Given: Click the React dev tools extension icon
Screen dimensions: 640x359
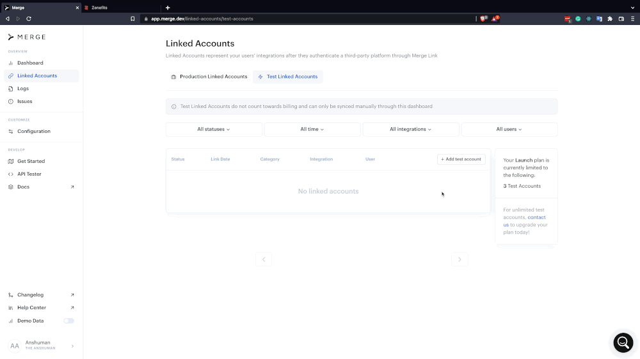Looking at the screenshot, I should tap(589, 19).
